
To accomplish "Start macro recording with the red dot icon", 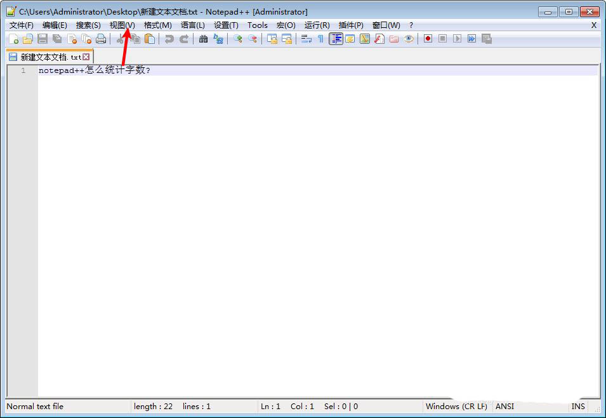I will 428,39.
